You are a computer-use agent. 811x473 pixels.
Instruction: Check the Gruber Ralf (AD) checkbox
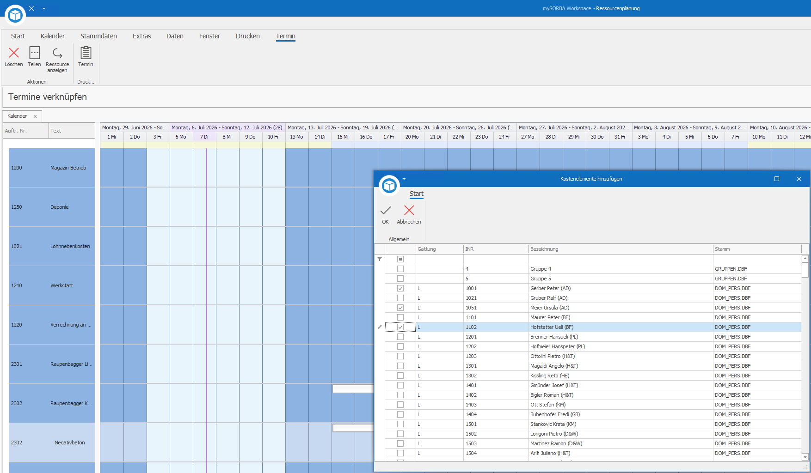click(400, 298)
